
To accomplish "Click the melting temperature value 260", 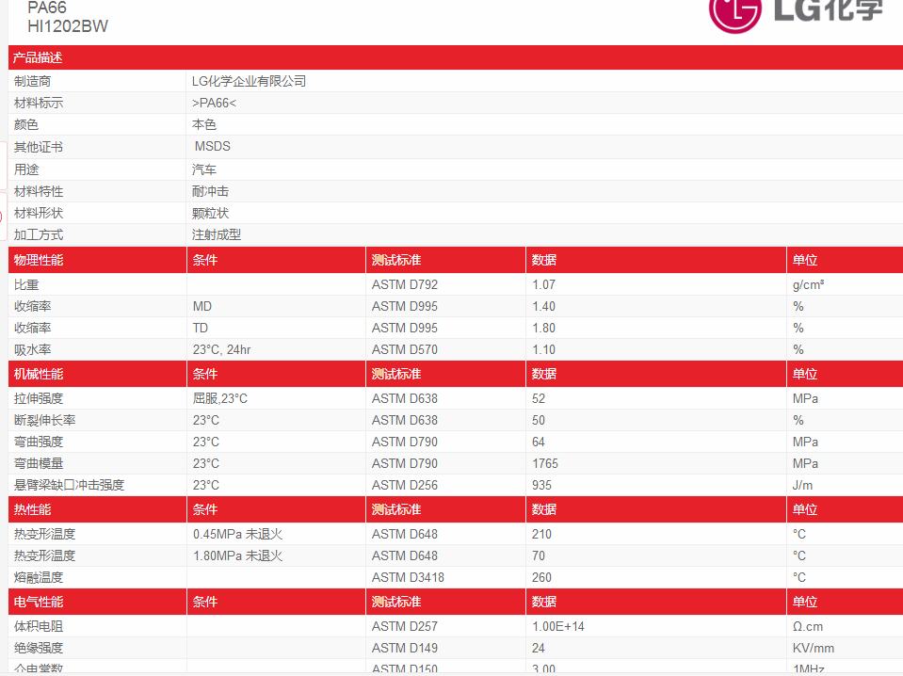I will (x=542, y=577).
